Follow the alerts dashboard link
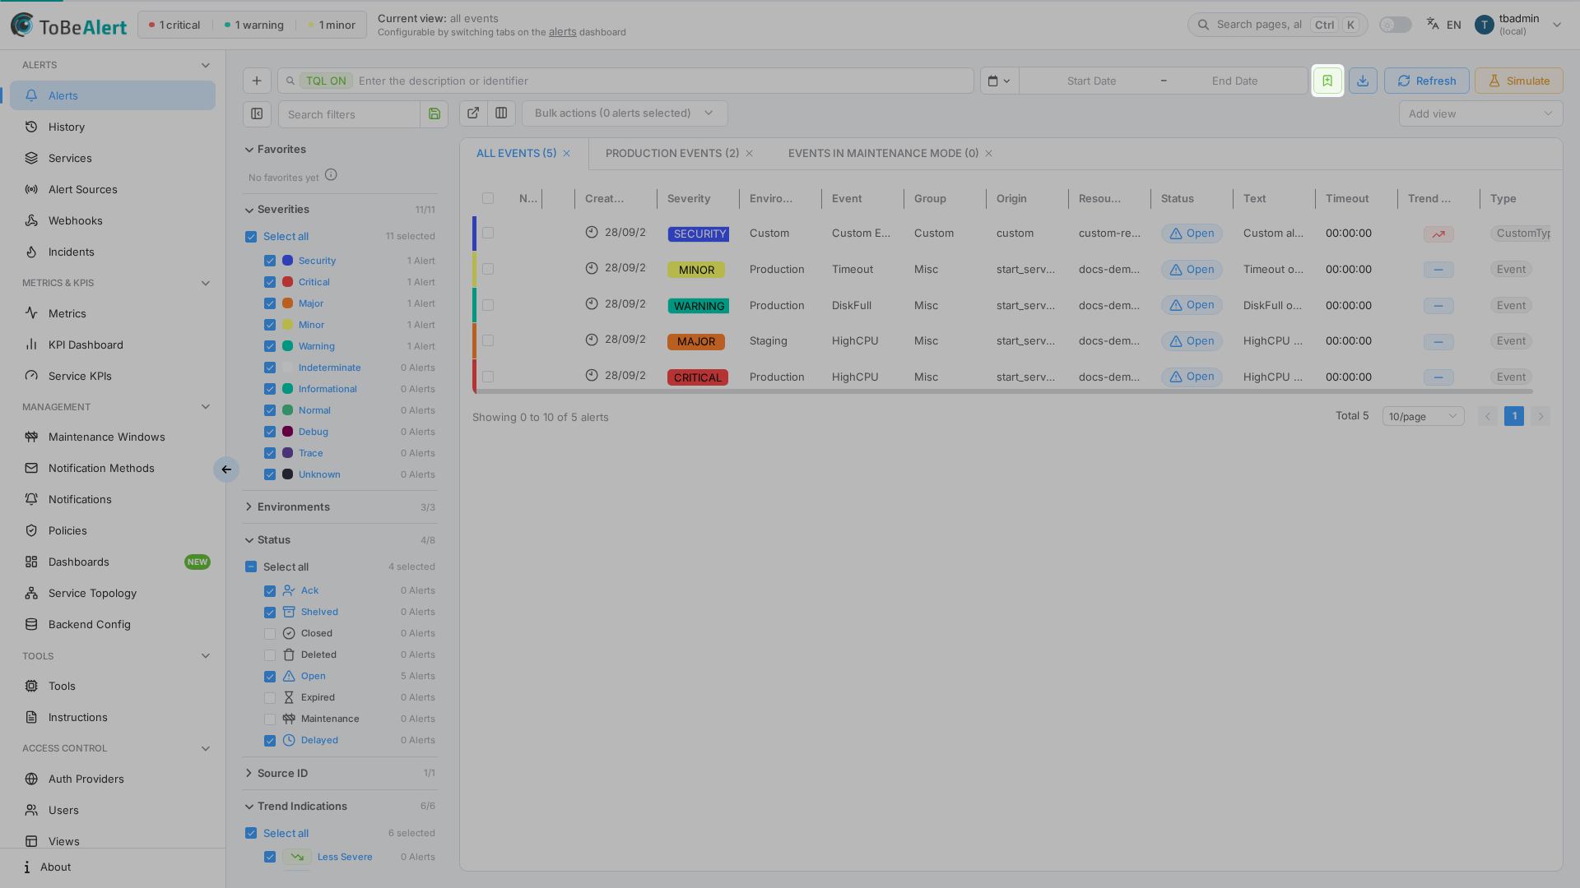Viewport: 1580px width, 888px height. pyautogui.click(x=562, y=32)
